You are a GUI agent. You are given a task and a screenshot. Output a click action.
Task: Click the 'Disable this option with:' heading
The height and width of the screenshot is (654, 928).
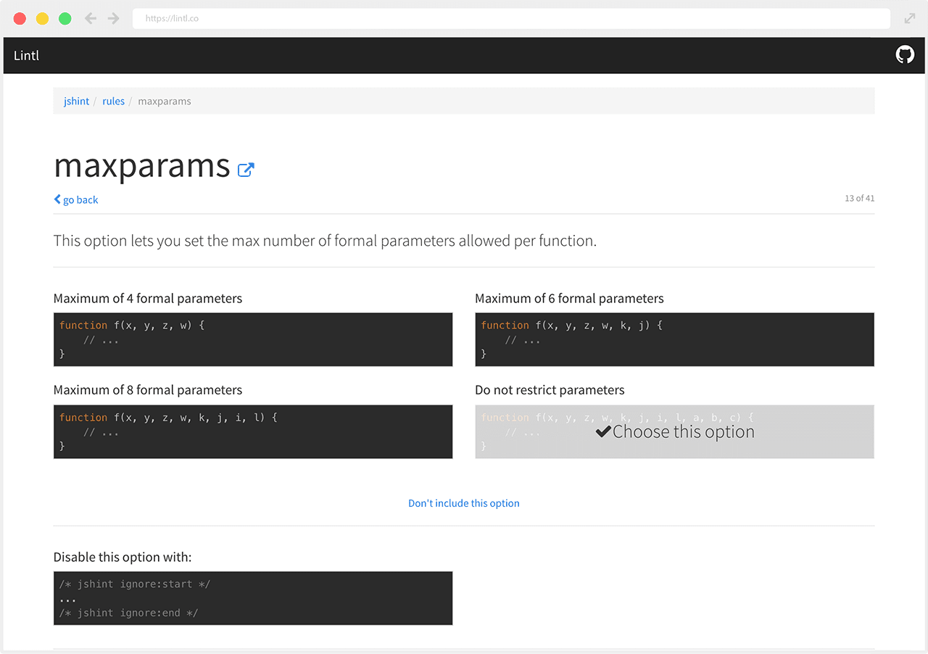[123, 557]
